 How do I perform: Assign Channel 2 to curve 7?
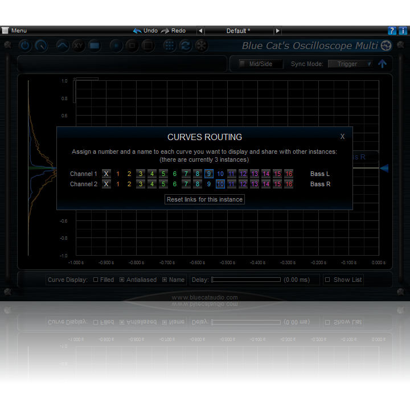pos(186,184)
